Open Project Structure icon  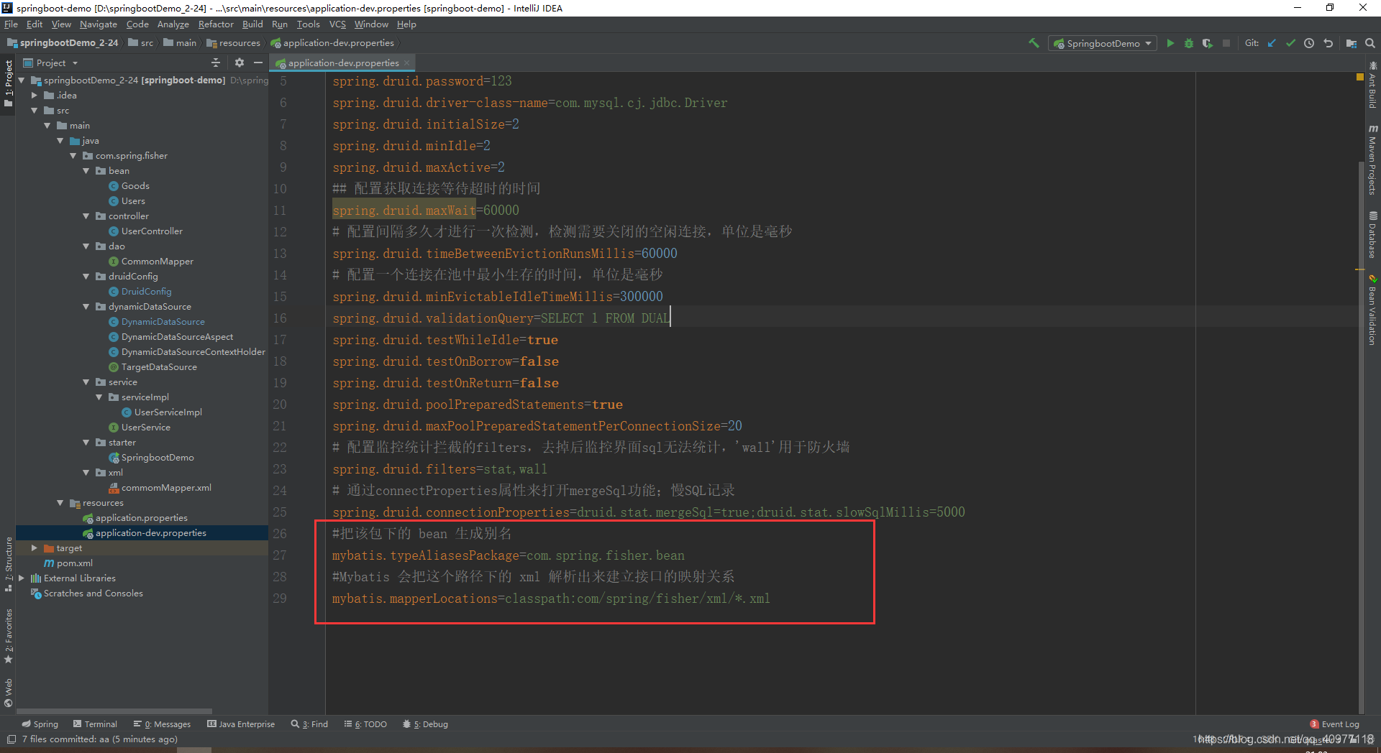point(1352,43)
